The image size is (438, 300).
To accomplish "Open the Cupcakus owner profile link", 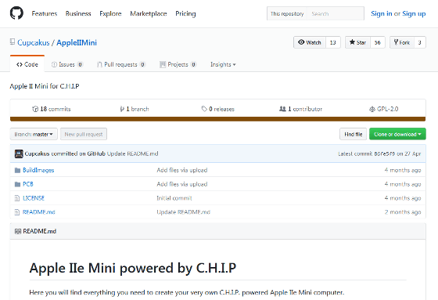I will (x=33, y=42).
